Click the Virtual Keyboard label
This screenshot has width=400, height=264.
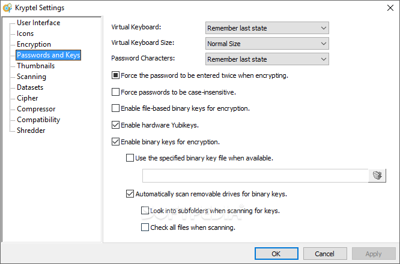136,27
